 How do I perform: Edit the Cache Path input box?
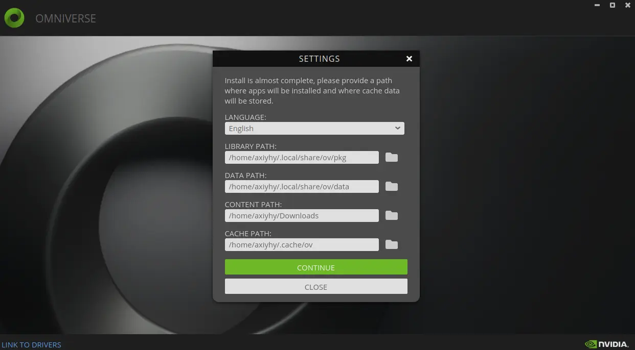point(302,245)
